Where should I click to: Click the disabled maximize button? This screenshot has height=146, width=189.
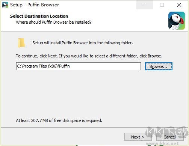pyautogui.click(x=162, y=5)
